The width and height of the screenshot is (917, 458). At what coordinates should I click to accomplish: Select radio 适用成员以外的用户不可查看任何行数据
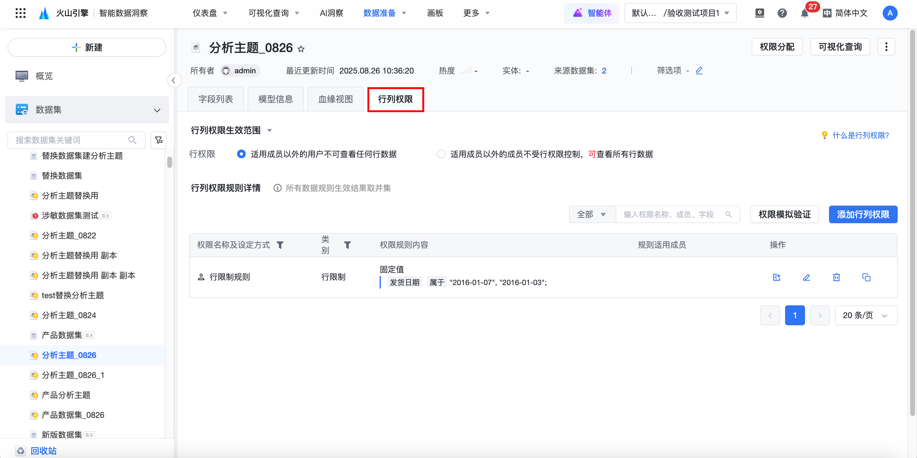coord(241,154)
